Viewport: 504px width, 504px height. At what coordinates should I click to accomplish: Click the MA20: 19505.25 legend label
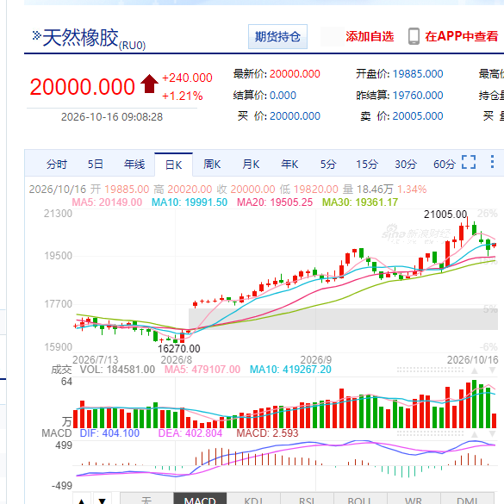click(275, 202)
